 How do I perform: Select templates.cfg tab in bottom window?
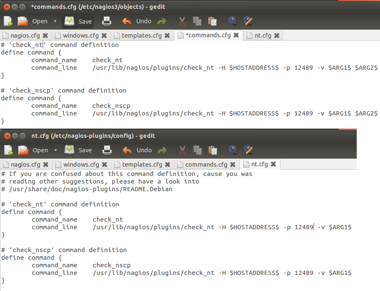(x=142, y=165)
